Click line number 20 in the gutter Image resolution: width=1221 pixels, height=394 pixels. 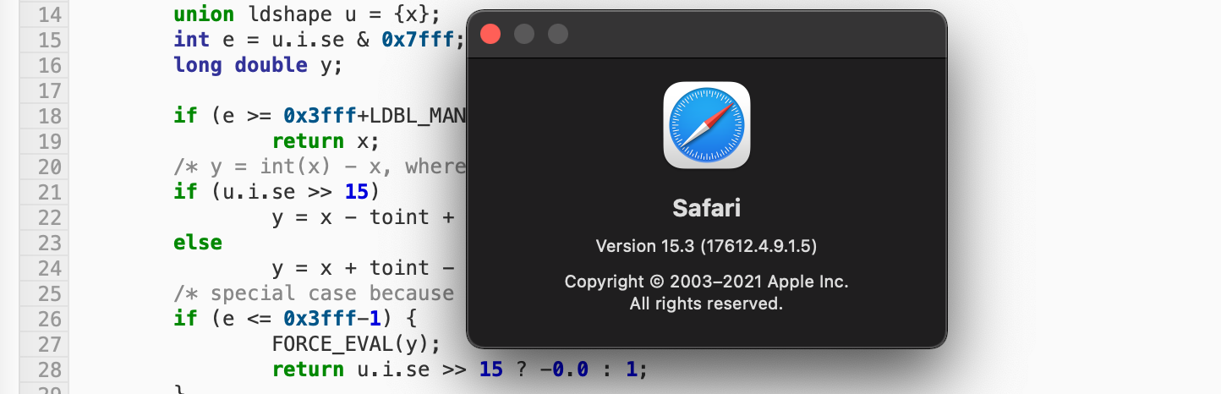pos(50,167)
